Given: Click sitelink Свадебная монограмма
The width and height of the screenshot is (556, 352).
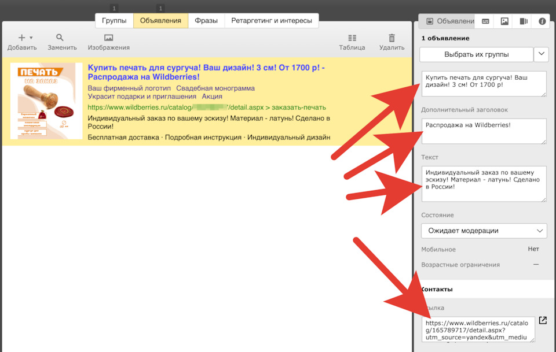Looking at the screenshot, I should [x=215, y=88].
